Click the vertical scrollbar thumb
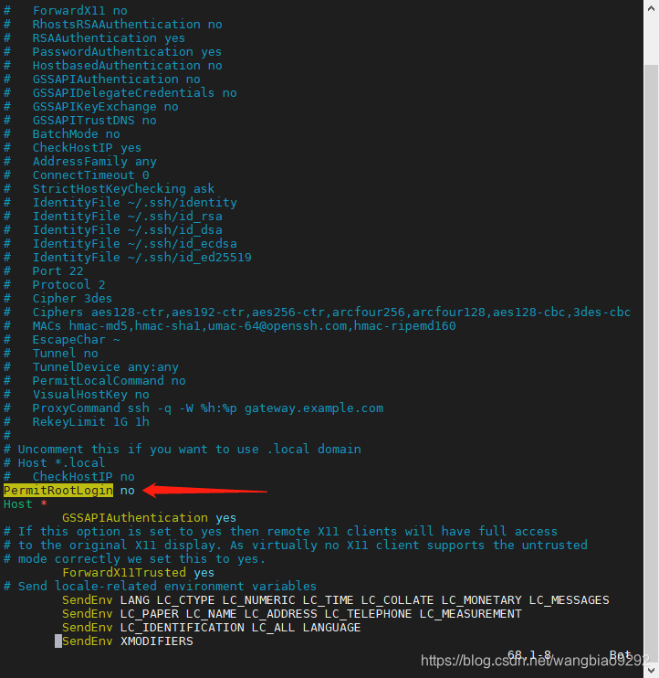Screen dimensions: 659x678 point(651,364)
